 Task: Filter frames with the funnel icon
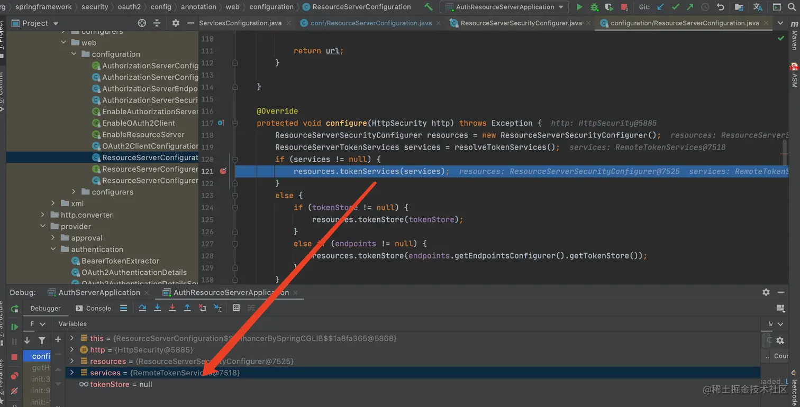42,340
